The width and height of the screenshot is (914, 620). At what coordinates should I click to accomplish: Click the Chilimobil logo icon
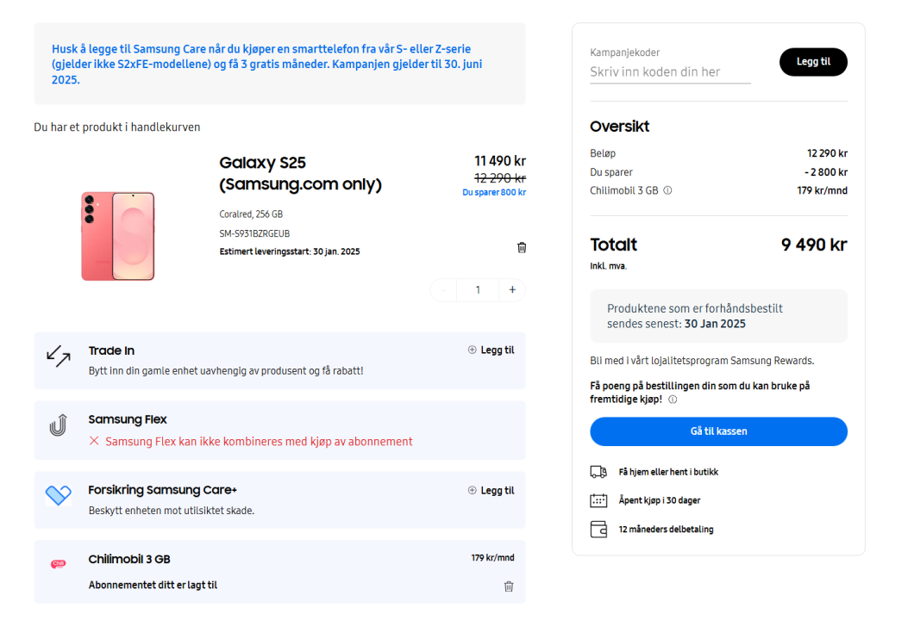pos(58,564)
